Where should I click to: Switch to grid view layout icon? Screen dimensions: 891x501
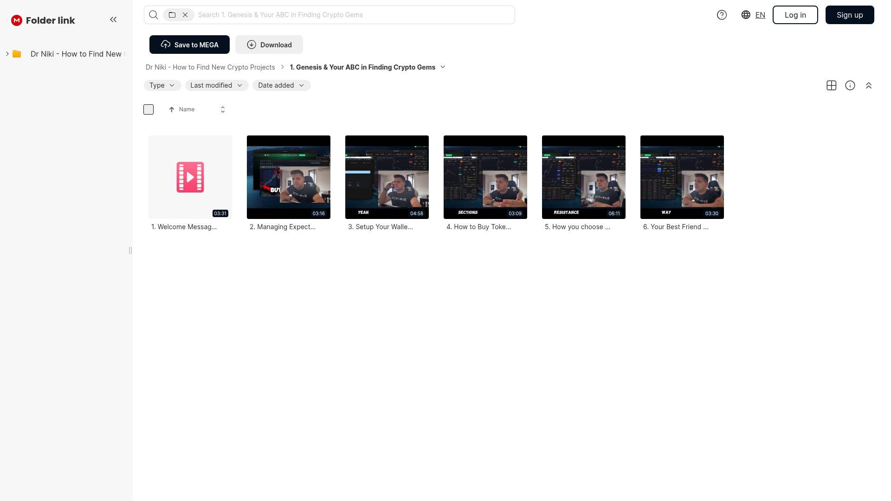coord(831,85)
